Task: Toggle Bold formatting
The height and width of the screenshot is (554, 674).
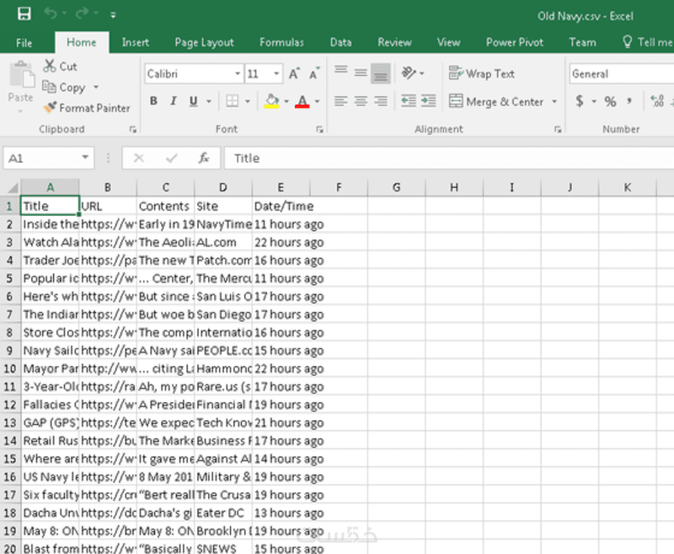Action: (153, 101)
